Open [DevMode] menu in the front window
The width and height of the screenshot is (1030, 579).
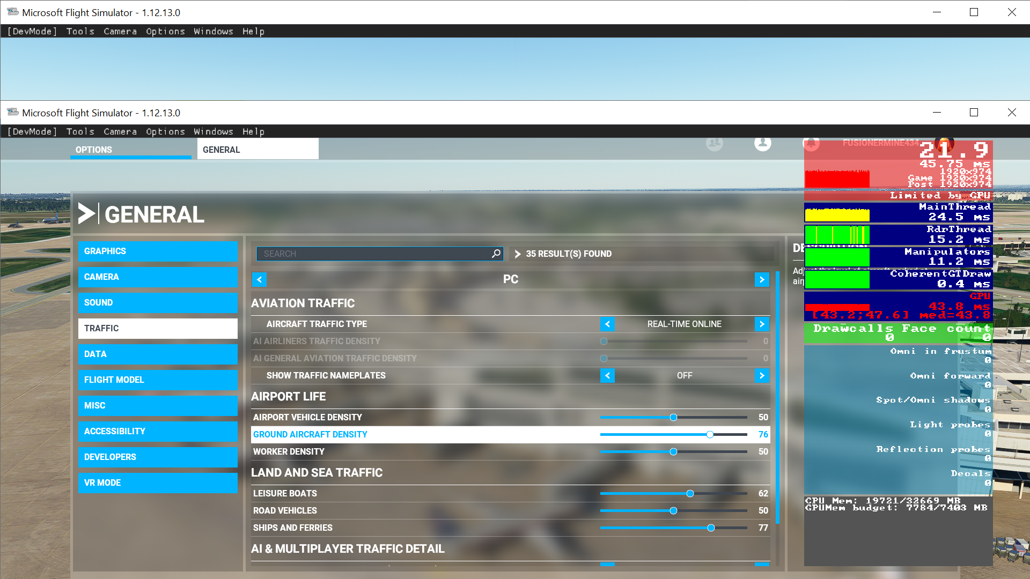coord(32,132)
